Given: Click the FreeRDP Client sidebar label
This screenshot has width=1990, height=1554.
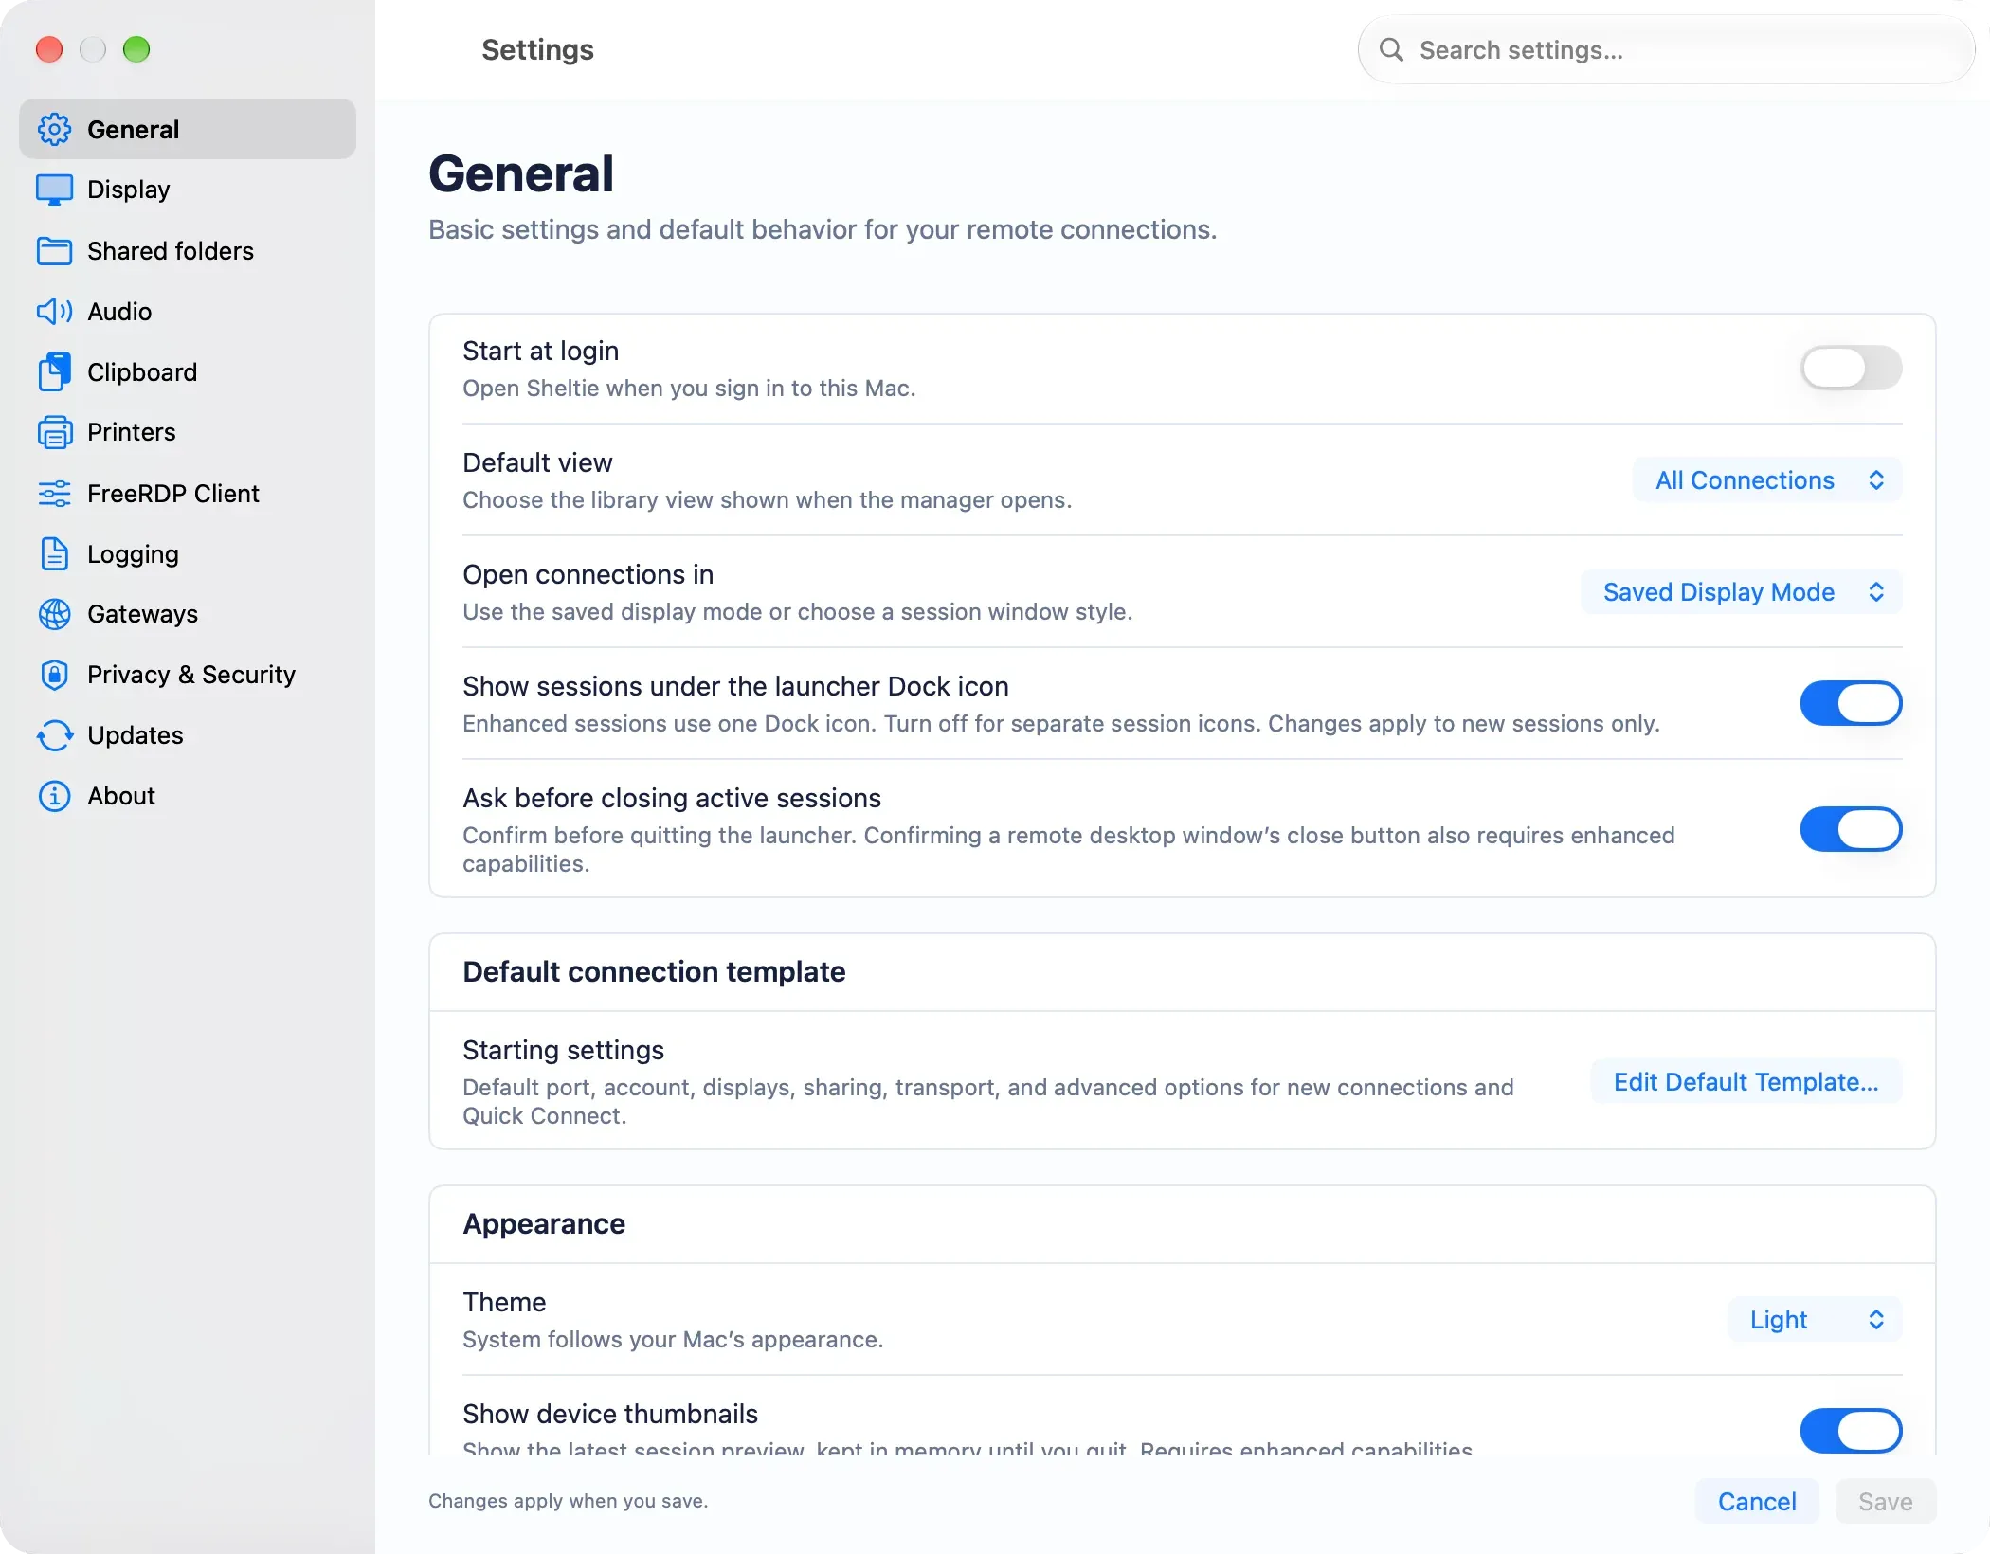Looking at the screenshot, I should pyautogui.click(x=173, y=494).
